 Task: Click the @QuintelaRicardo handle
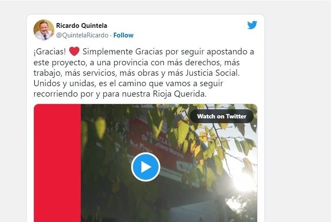[x=82, y=35]
